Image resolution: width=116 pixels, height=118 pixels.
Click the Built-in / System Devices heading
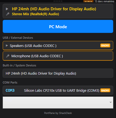[x=19, y=65]
